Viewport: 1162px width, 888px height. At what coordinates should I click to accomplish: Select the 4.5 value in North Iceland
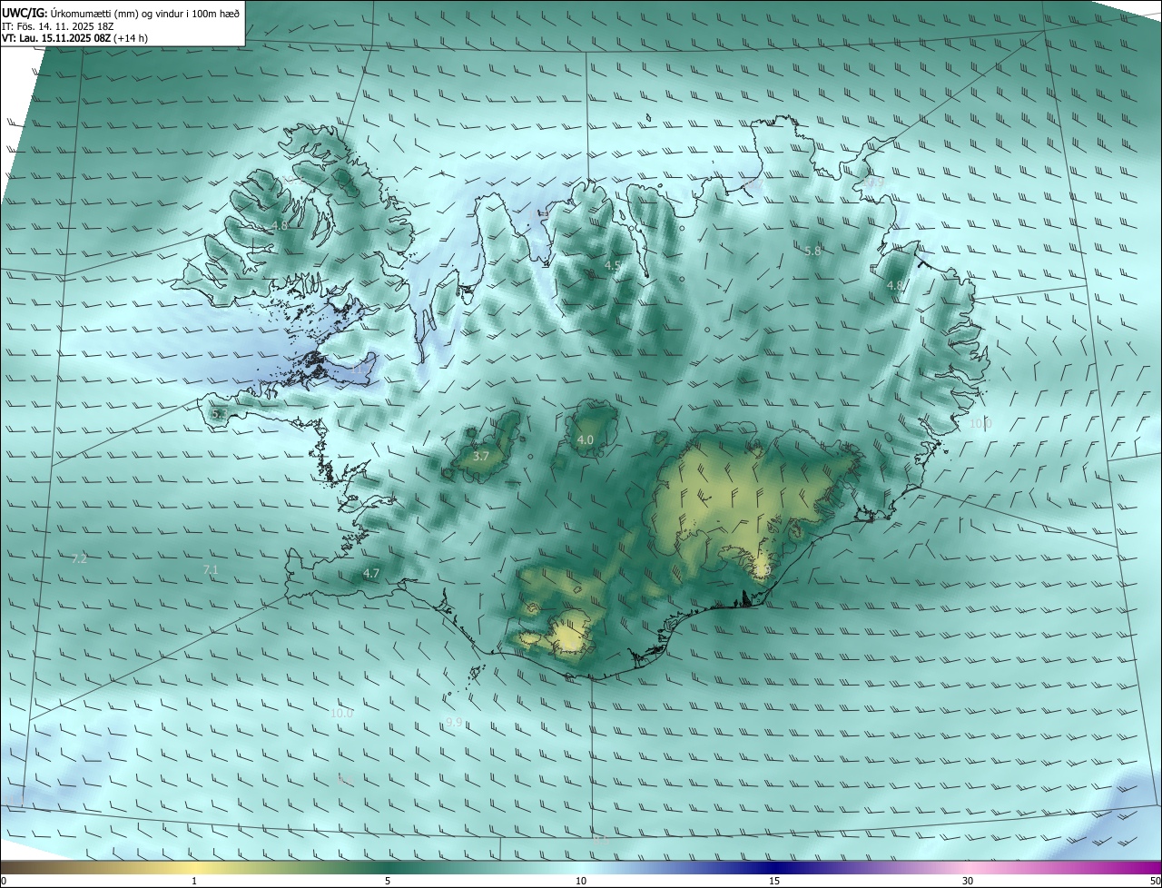pyautogui.click(x=613, y=265)
